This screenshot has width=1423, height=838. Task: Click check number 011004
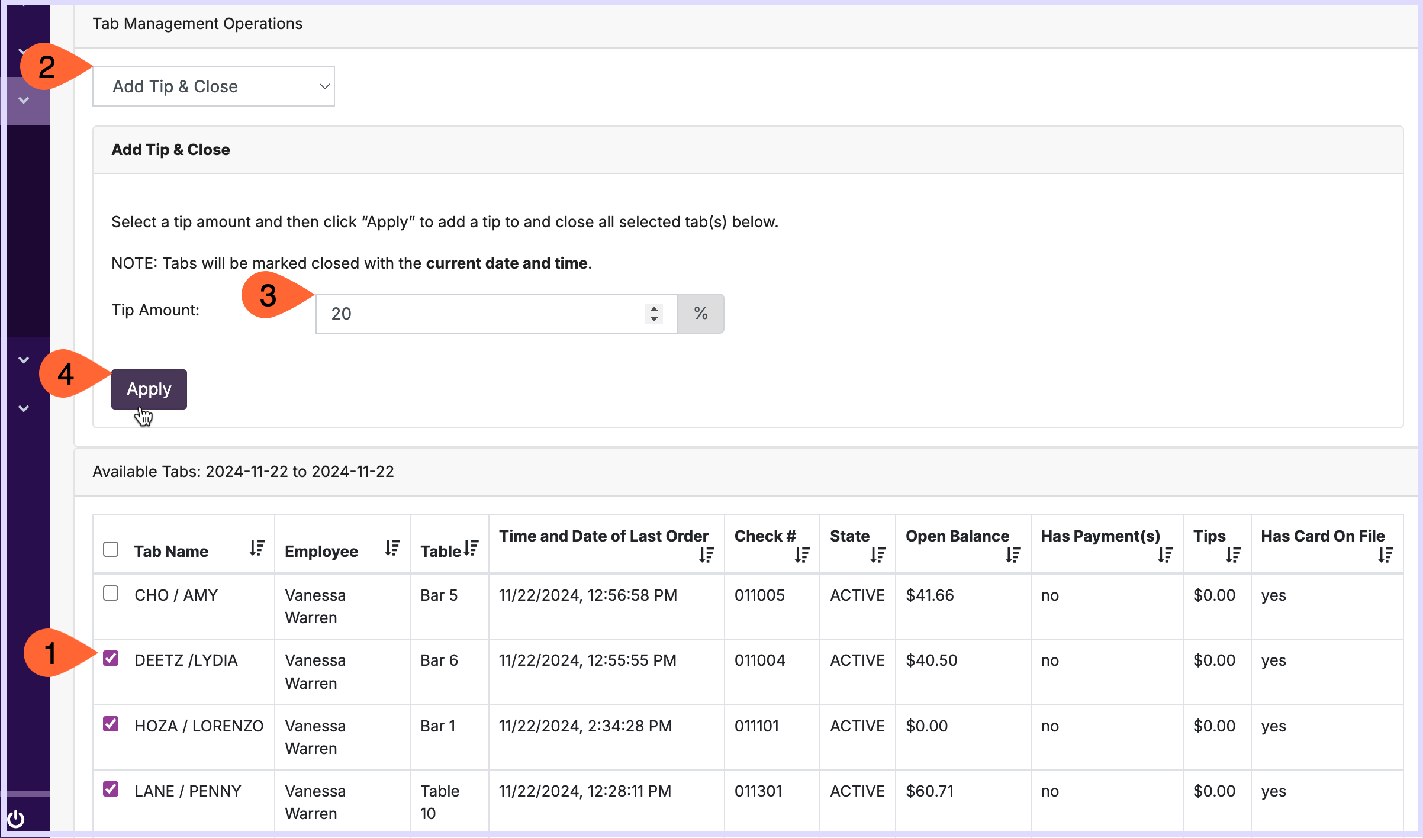coord(760,660)
